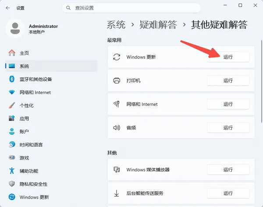Run the Windows 更新 troubleshooter

[228, 57]
